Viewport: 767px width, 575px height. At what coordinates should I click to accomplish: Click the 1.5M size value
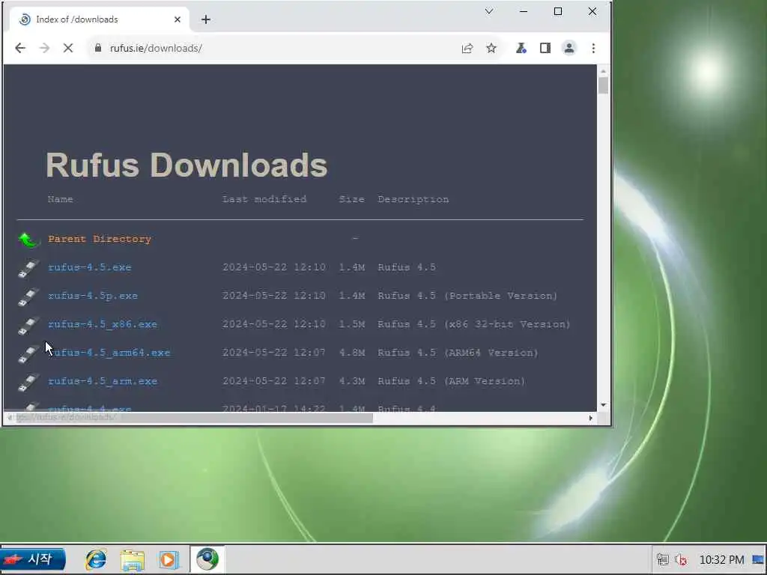pos(352,324)
